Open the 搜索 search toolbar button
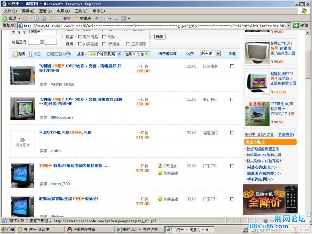The height and width of the screenshot is (234, 312). point(64,19)
